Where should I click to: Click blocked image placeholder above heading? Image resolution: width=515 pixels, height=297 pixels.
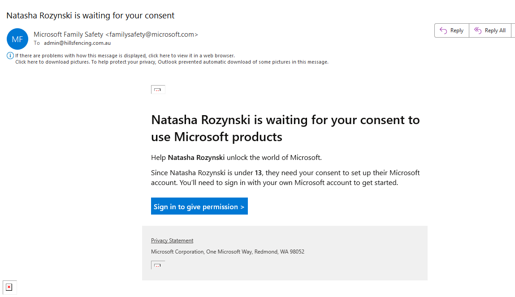(x=158, y=90)
